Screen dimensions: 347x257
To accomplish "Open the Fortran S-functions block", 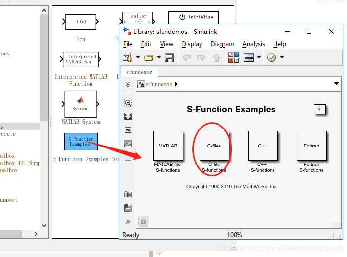I will click(311, 146).
